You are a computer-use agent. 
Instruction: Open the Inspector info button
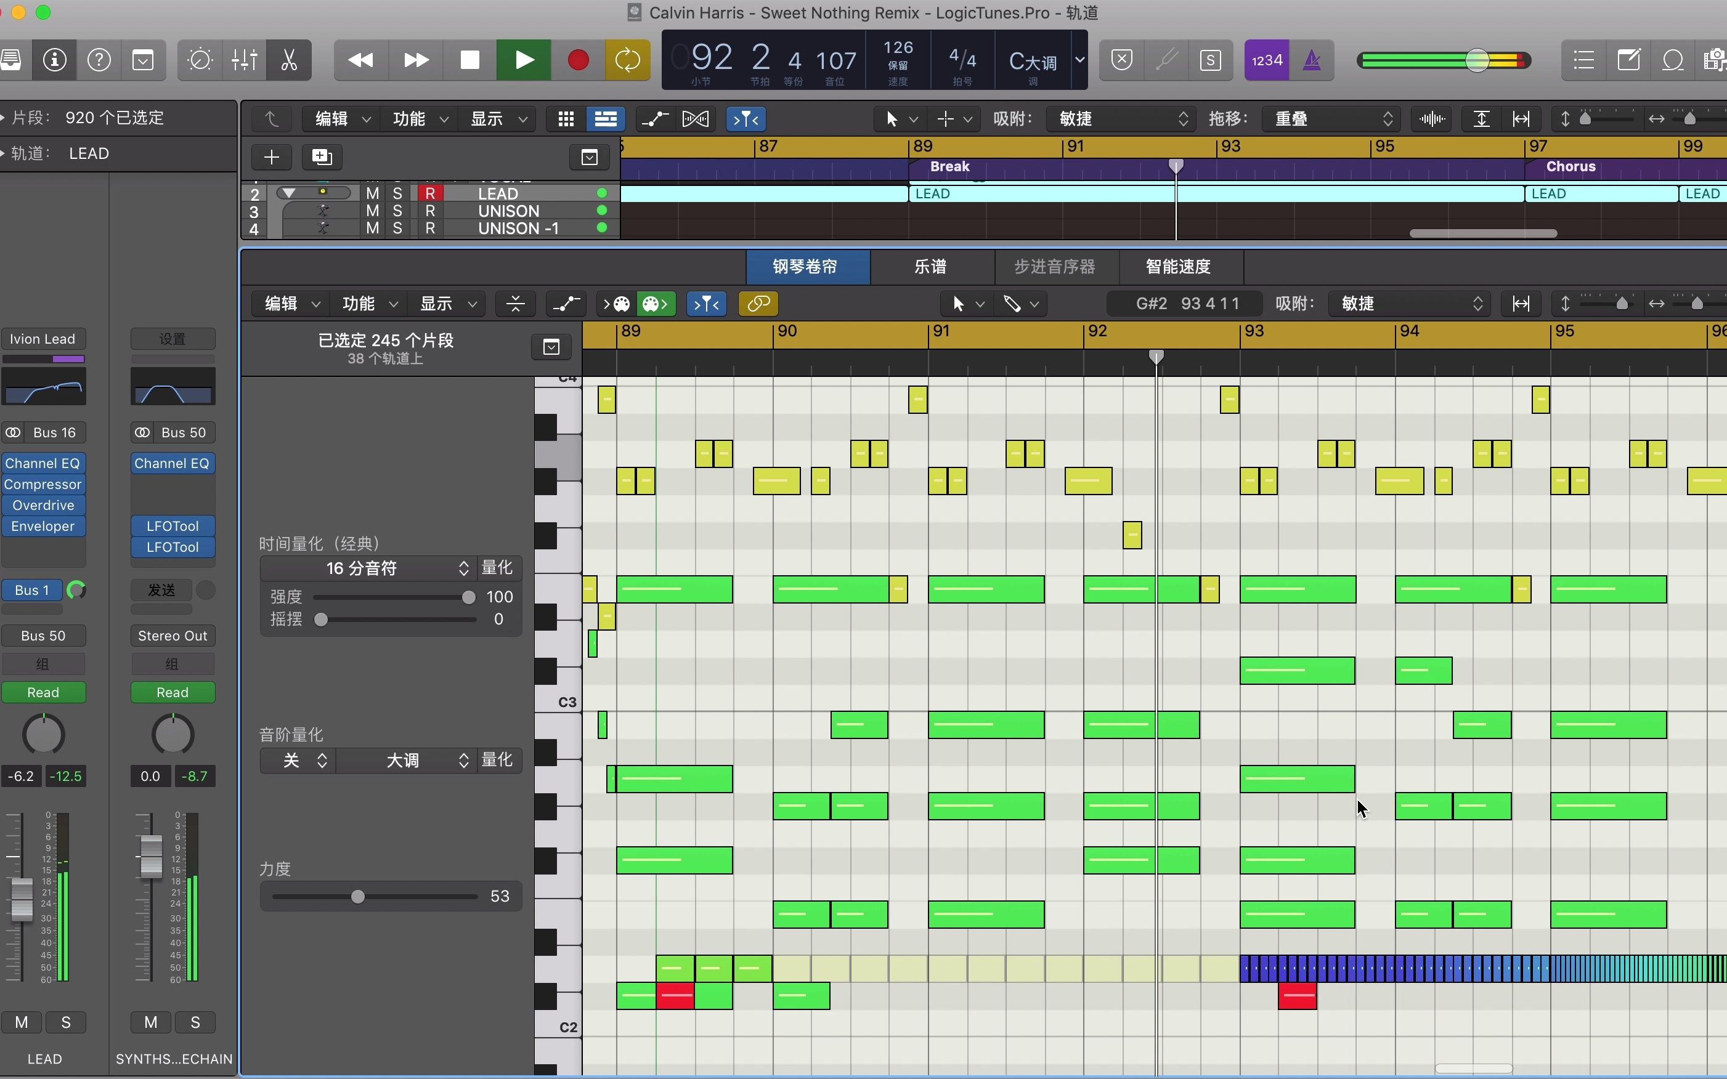[55, 60]
